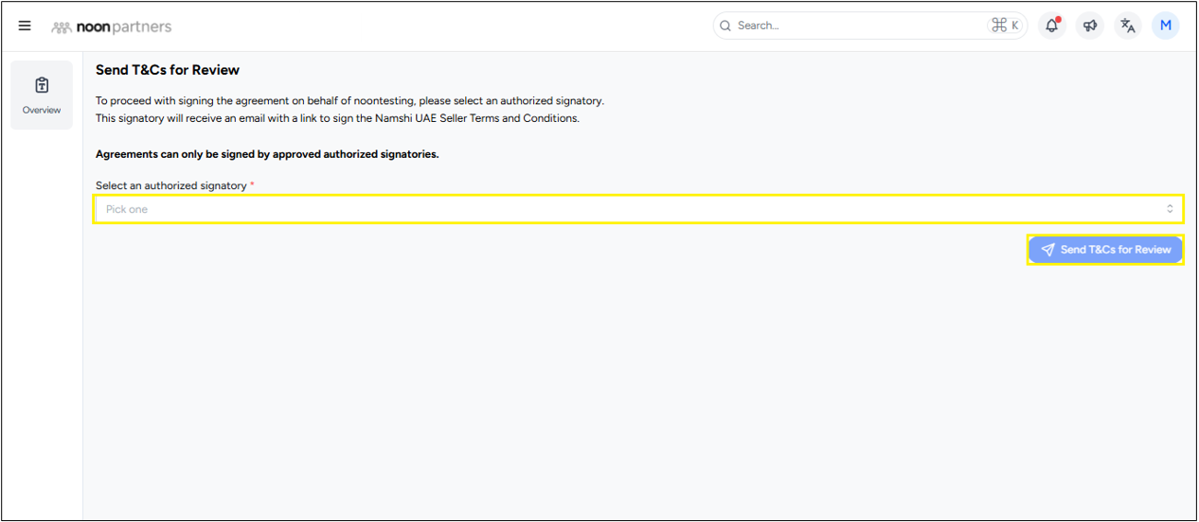Expand signatory list using chevron arrows
This screenshot has height=522, width=1199.
coord(1170,209)
